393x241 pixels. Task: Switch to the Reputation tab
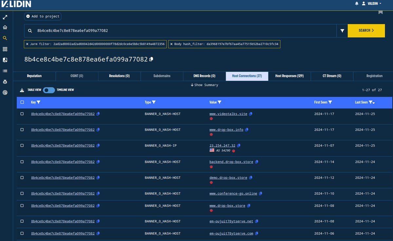(34, 76)
